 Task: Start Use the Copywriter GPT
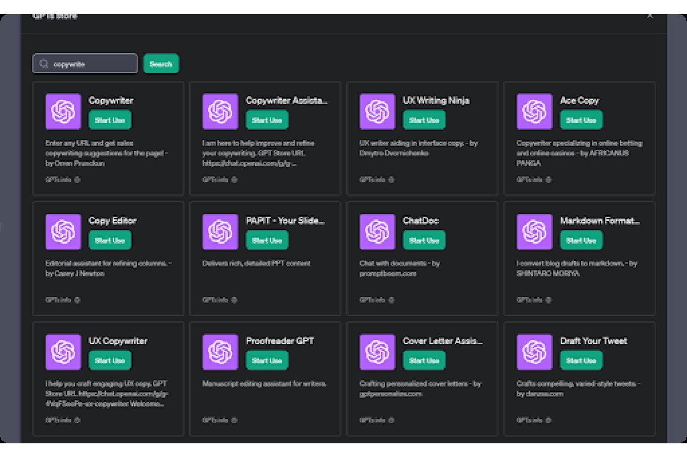(x=110, y=120)
